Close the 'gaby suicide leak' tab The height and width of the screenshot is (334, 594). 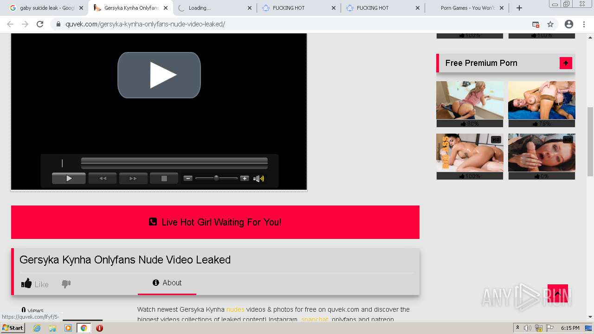[81, 8]
